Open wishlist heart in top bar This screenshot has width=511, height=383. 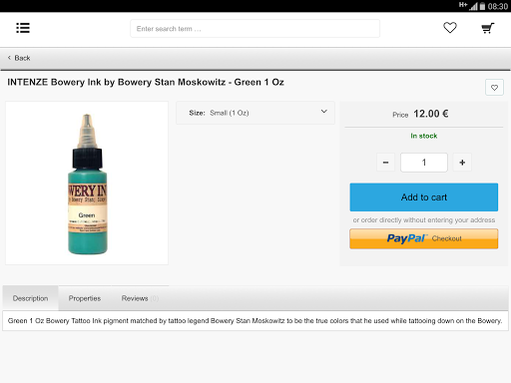coord(450,28)
